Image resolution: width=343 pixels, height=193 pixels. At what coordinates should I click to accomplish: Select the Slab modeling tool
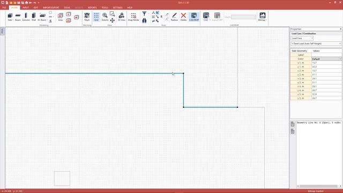click(10, 17)
